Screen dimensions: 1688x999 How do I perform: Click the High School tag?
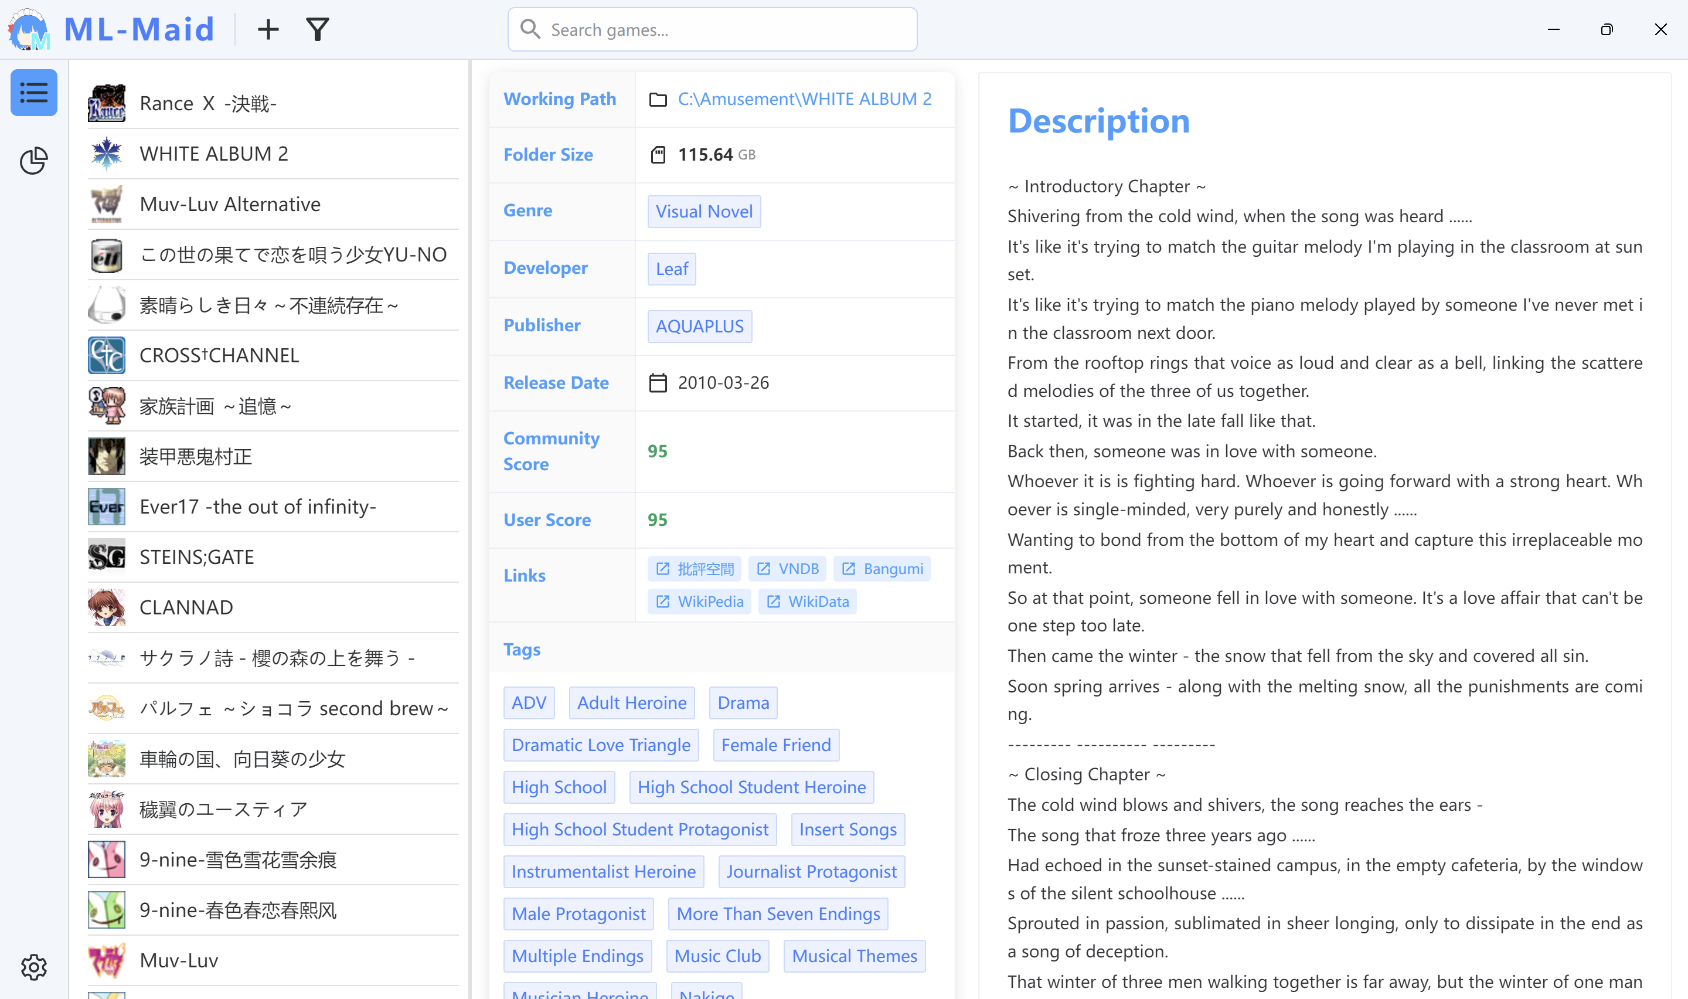[559, 787]
